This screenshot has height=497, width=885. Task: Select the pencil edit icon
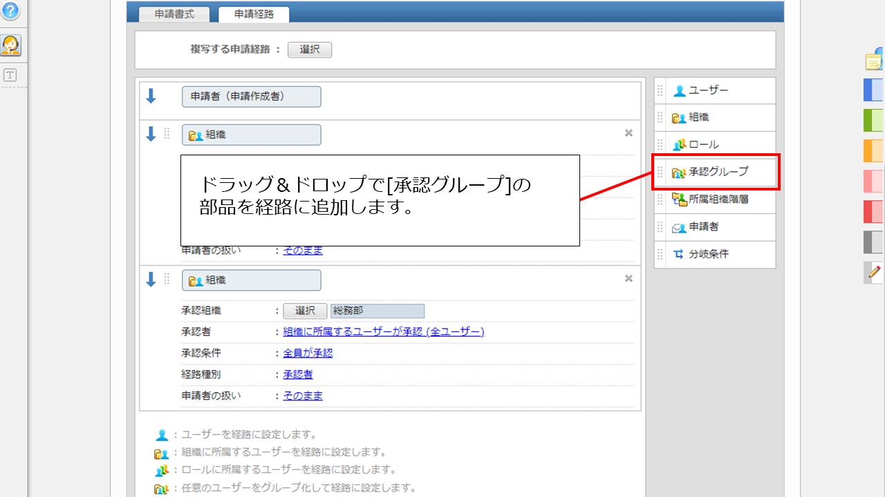click(x=874, y=272)
